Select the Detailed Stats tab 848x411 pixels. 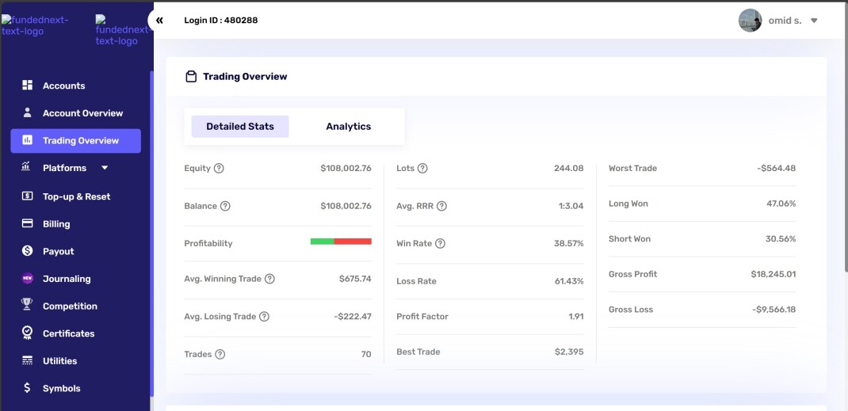[x=240, y=127]
